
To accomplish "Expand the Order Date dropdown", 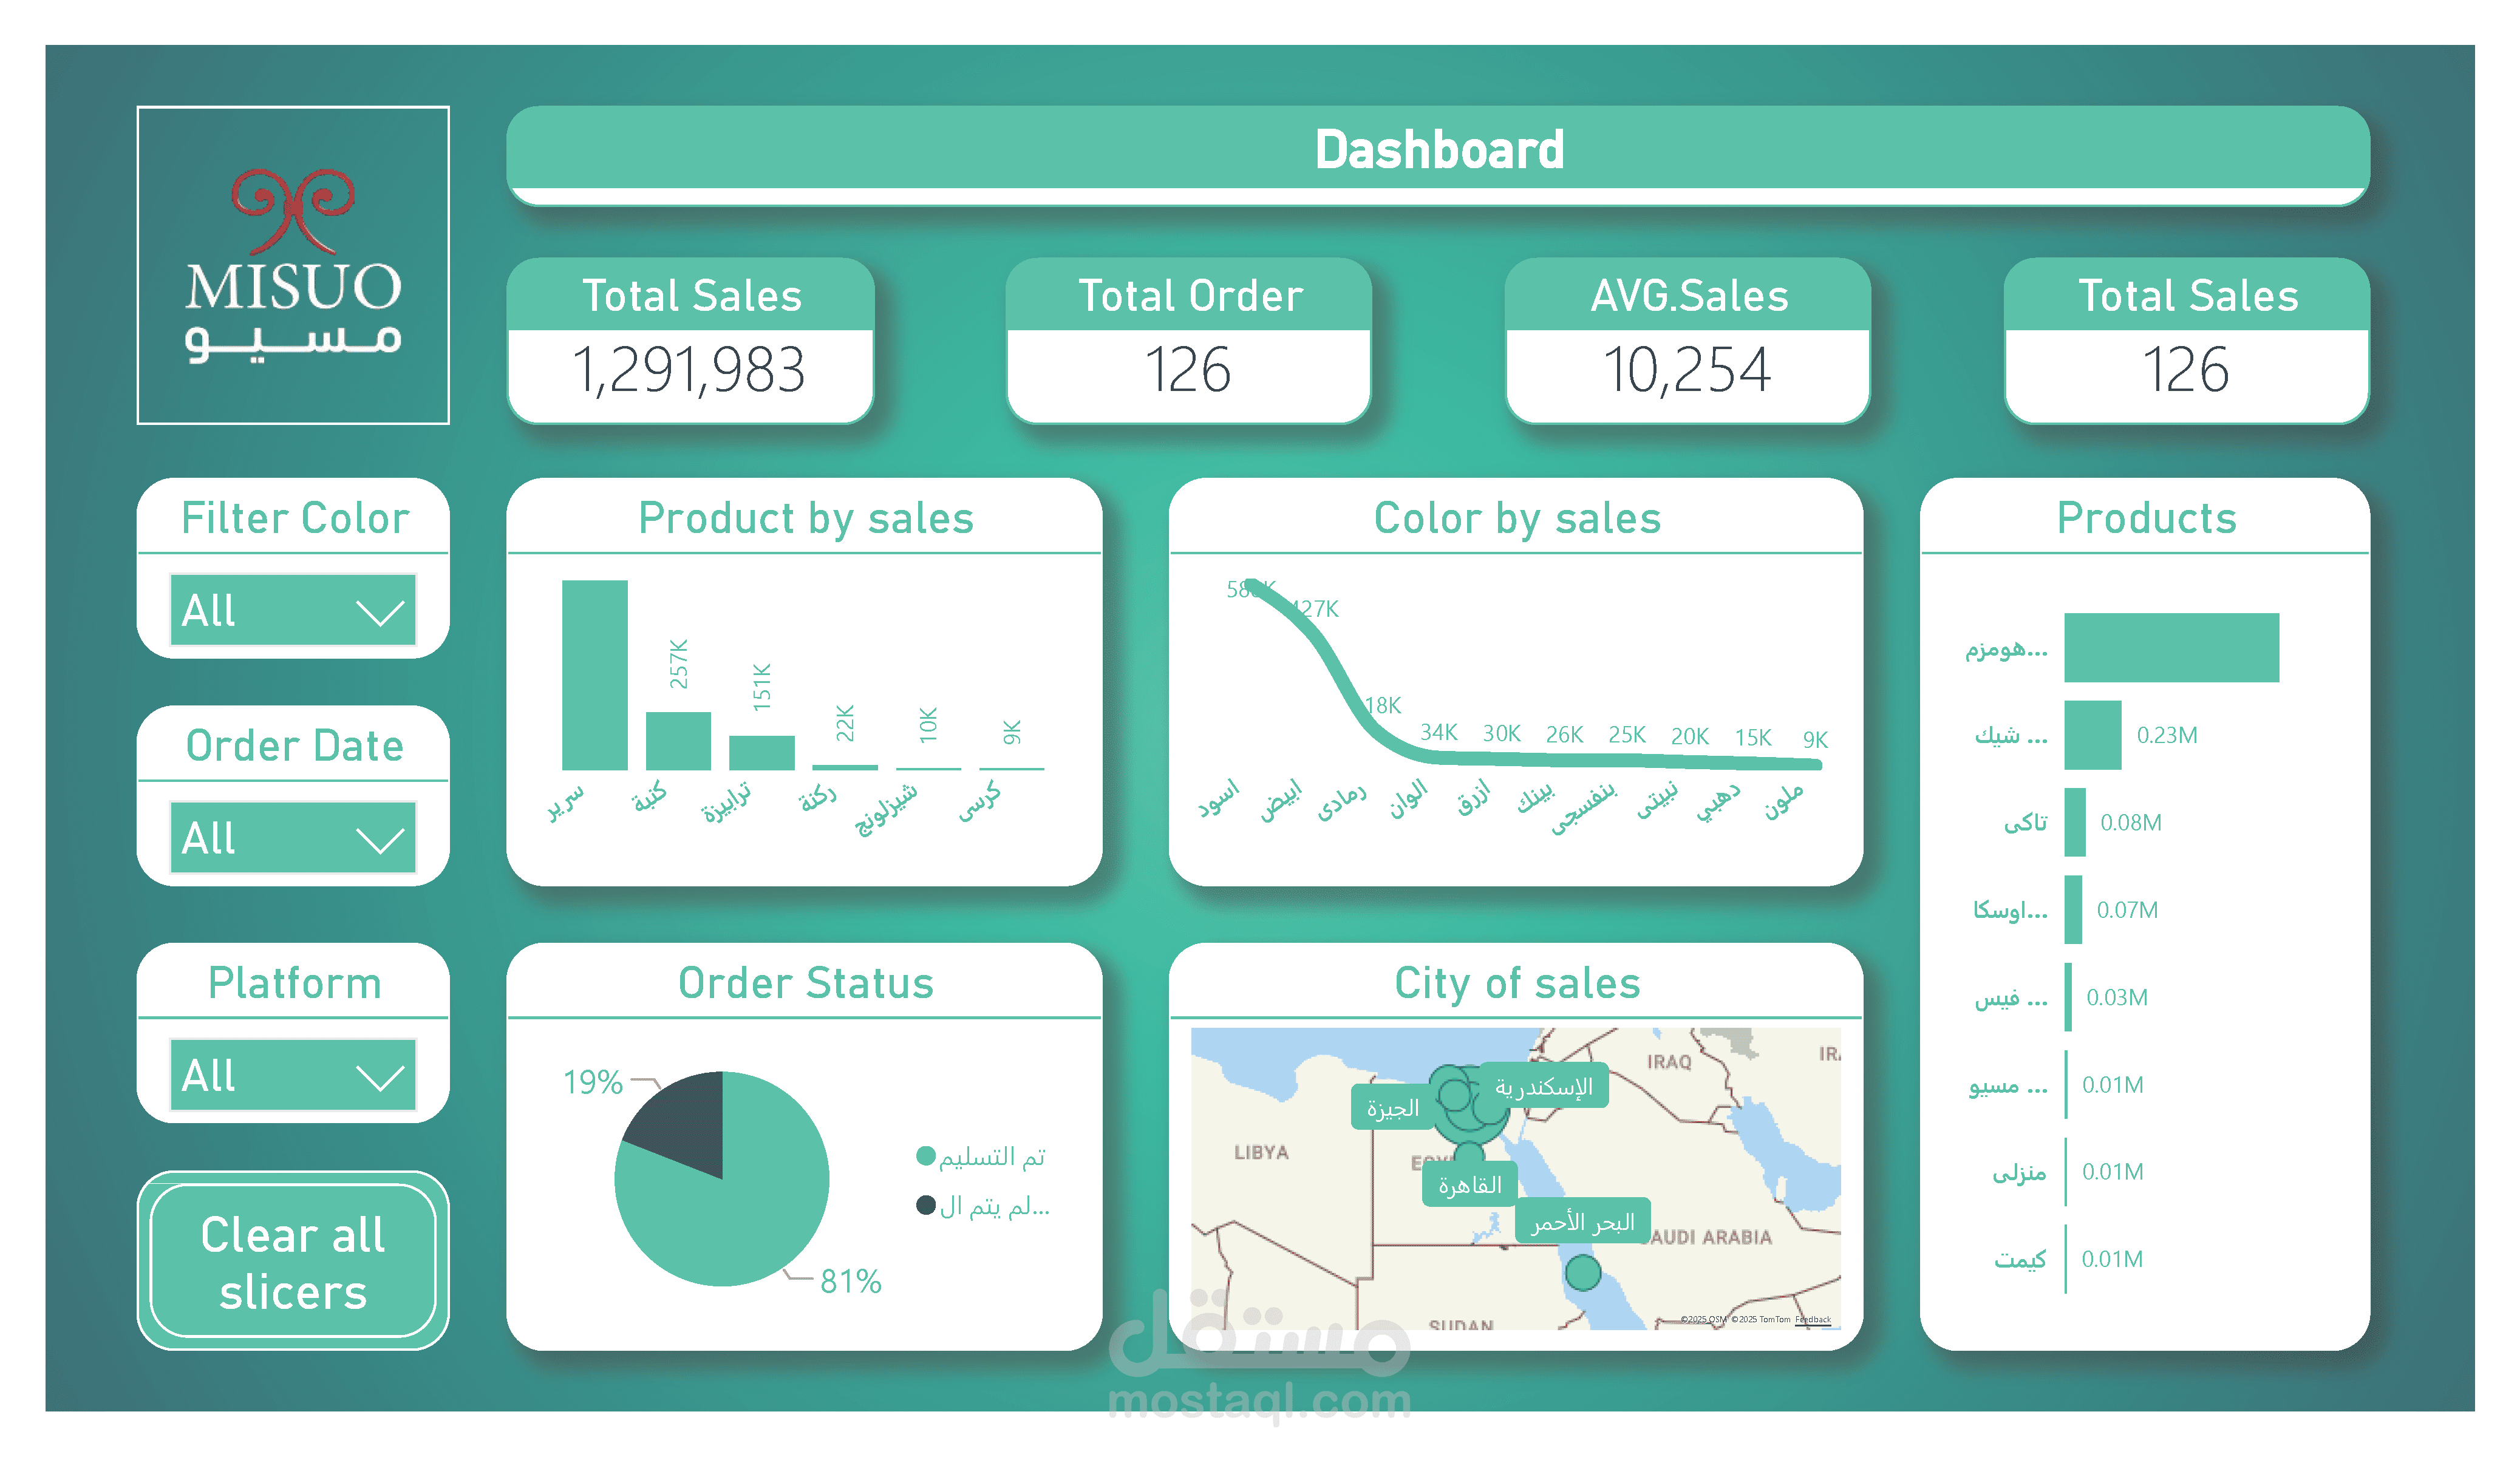I will click(293, 837).
